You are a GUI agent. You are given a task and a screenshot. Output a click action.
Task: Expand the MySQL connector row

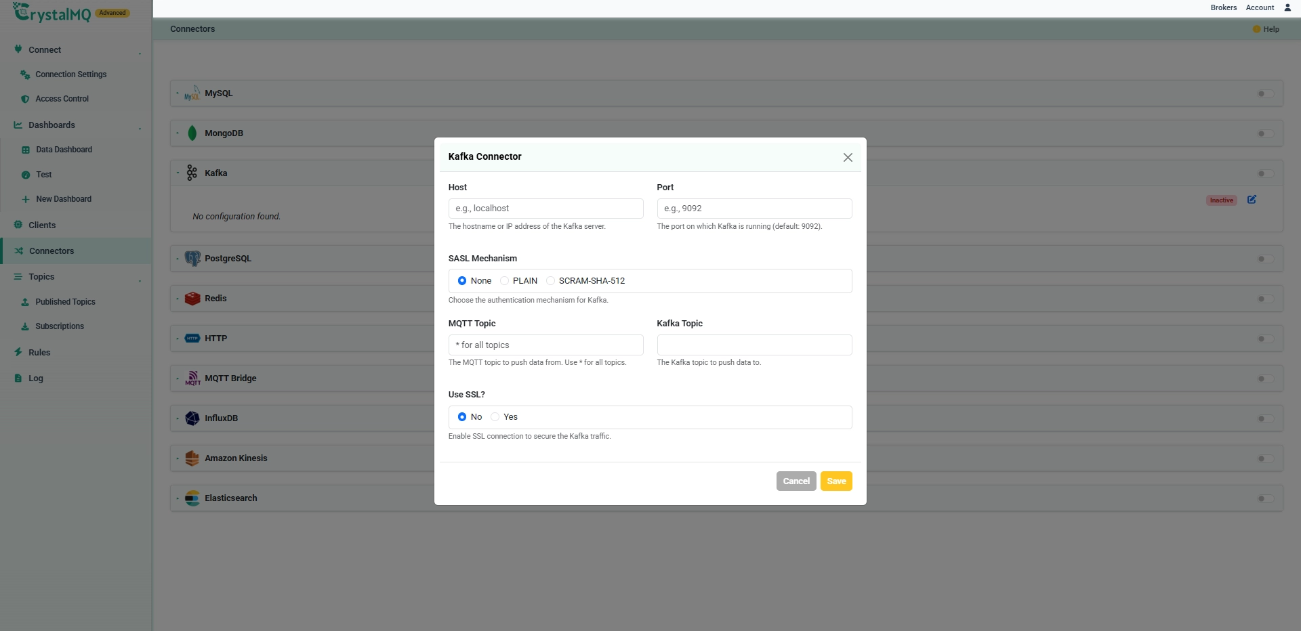[x=178, y=93]
